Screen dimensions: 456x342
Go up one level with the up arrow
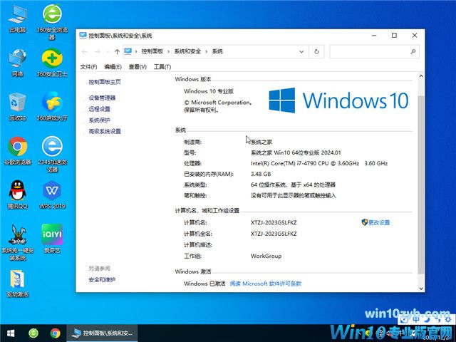click(x=117, y=52)
